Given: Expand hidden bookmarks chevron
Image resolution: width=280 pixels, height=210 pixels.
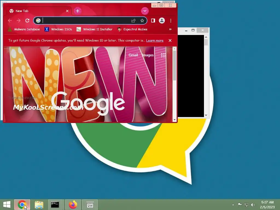Looking at the screenshot, I should click(170, 29).
